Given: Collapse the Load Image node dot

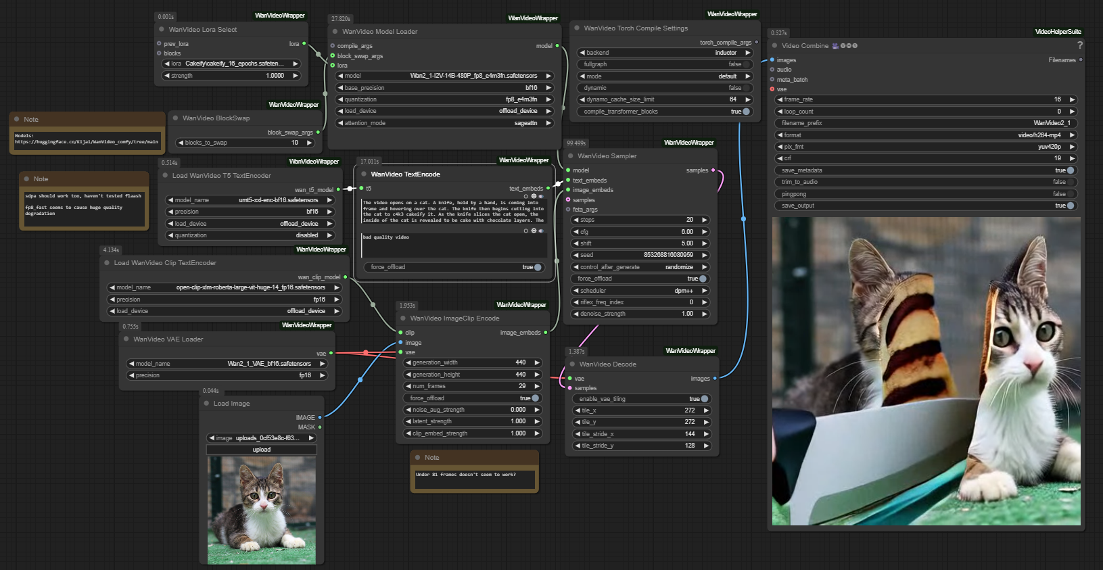Looking at the screenshot, I should pyautogui.click(x=206, y=404).
